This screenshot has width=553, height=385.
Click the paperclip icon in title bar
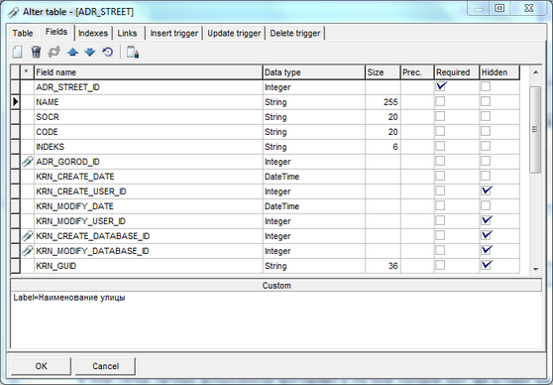[x=14, y=12]
